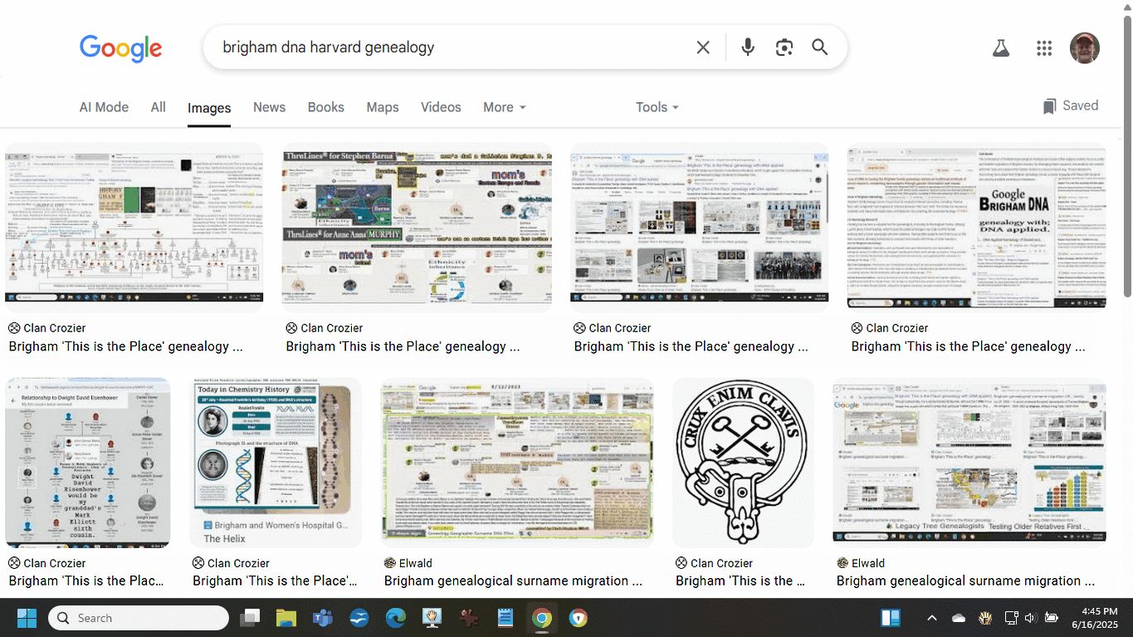Select the Videos tab

(441, 107)
